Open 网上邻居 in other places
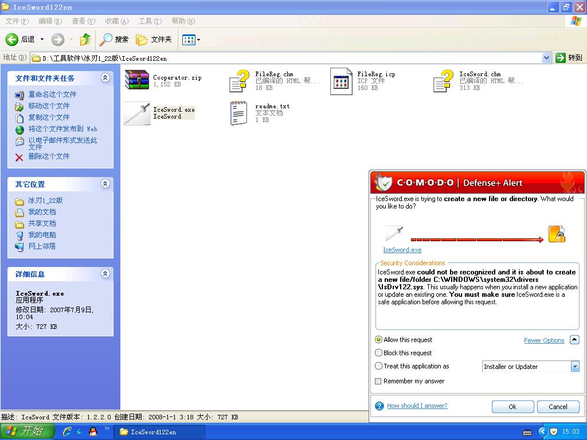587x440 pixels. point(42,246)
